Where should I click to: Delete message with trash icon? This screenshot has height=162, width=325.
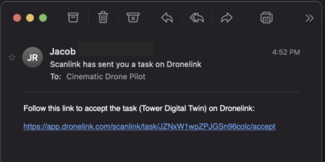pyautogui.click(x=103, y=18)
